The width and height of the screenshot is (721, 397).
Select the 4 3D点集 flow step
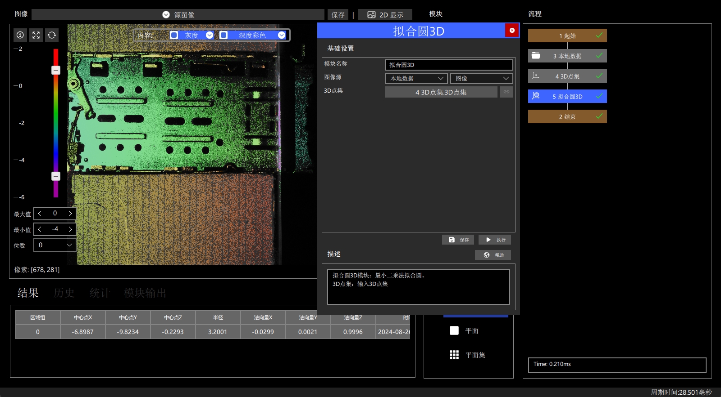click(567, 76)
